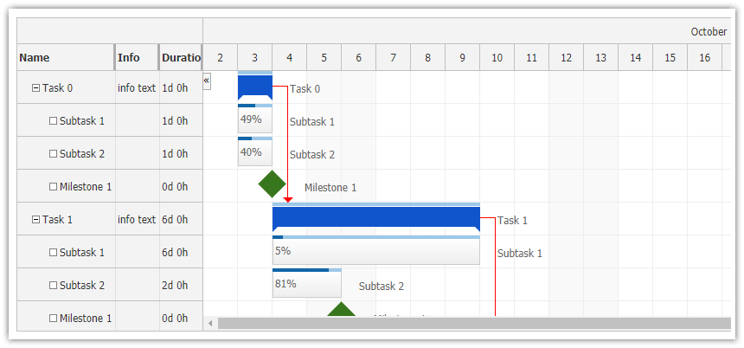Select the 40% Subtask 2 bar

(255, 151)
